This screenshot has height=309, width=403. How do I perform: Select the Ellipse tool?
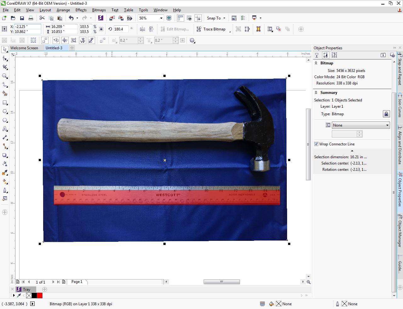[5, 111]
